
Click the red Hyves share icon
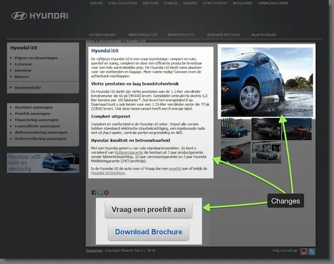[106, 192]
